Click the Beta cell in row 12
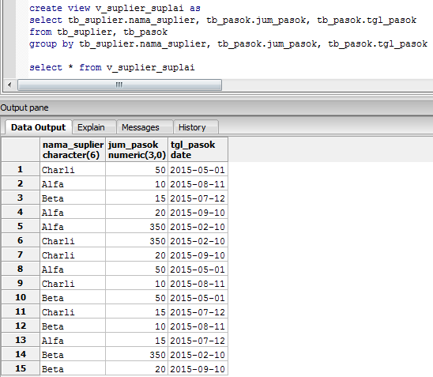 [73, 326]
